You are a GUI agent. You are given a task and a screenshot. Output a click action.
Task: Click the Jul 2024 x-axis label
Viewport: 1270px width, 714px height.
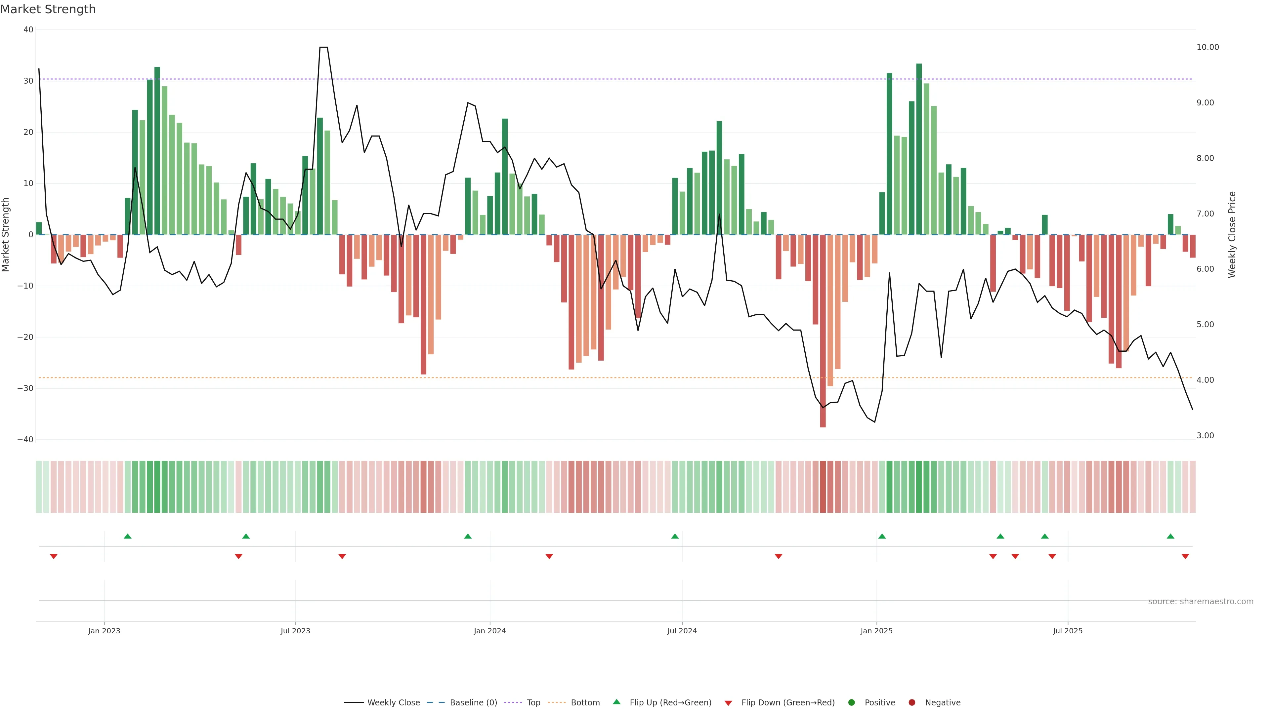[x=682, y=631]
